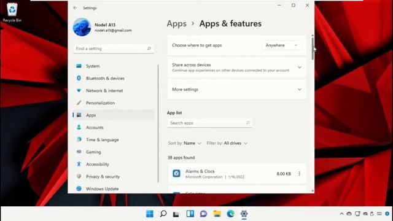Click the System monitor icon in sidebar
The width and height of the screenshot is (393, 221).
79,66
